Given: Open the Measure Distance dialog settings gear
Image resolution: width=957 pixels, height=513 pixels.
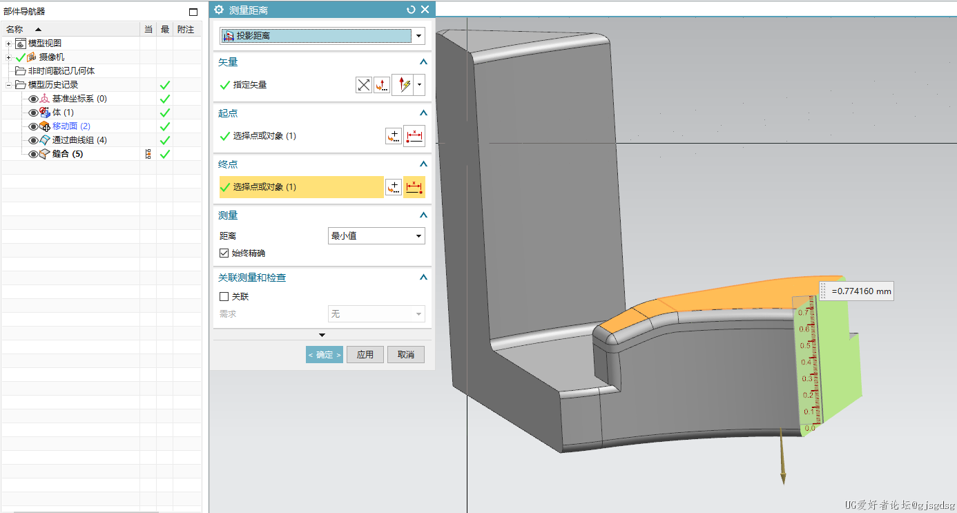Looking at the screenshot, I should (219, 10).
